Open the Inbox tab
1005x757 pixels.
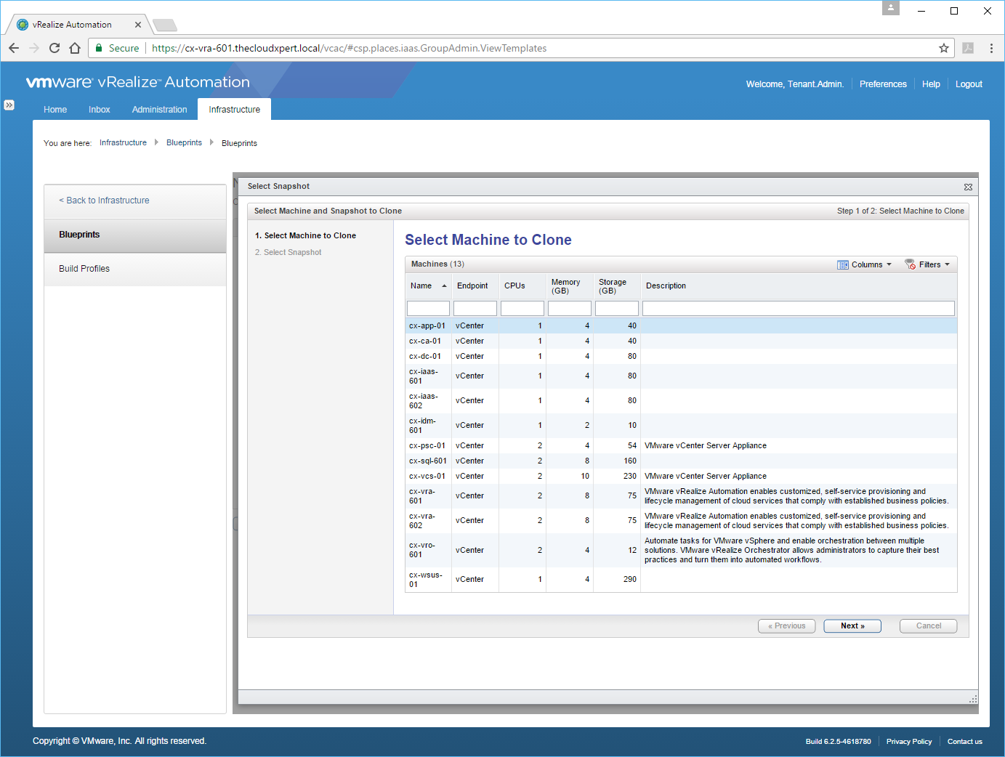(99, 110)
